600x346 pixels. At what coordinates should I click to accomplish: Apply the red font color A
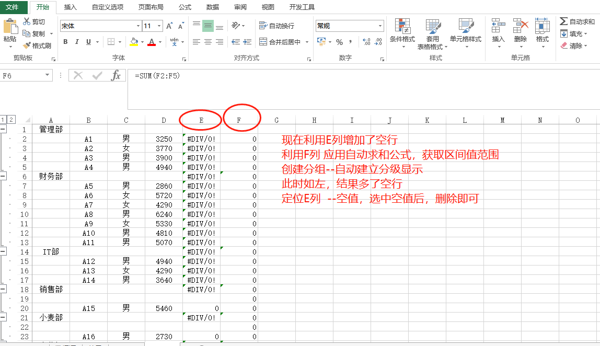pos(152,42)
